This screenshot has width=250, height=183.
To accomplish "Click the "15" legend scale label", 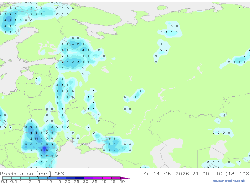I will coord(58,182).
